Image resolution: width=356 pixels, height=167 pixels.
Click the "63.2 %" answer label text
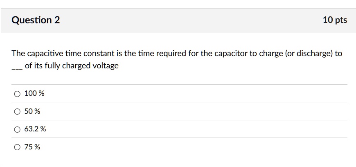[x=35, y=129]
